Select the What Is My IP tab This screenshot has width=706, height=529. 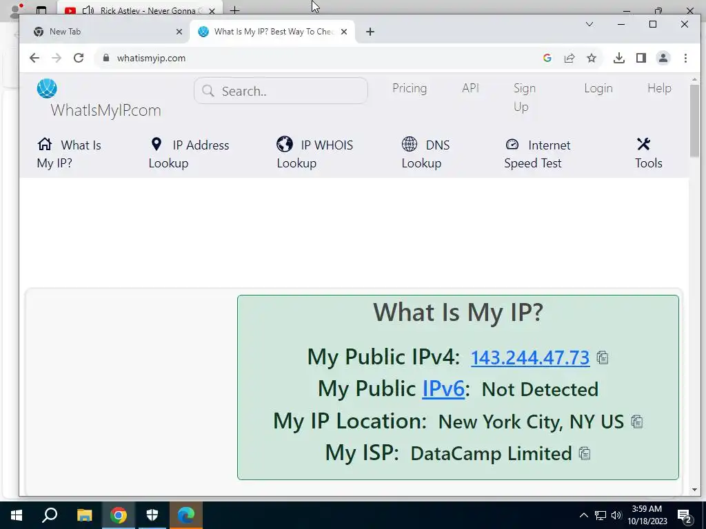pyautogui.click(x=273, y=32)
